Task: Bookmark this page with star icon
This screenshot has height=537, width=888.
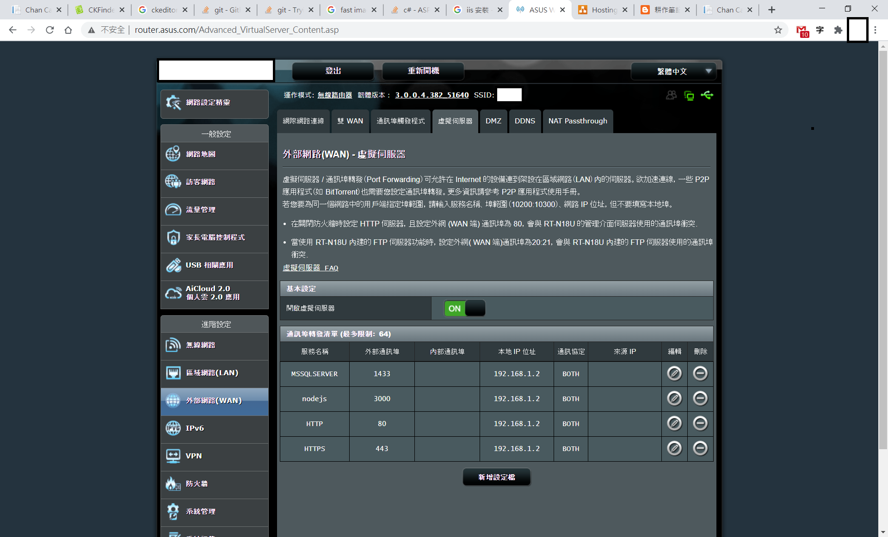Action: click(778, 30)
